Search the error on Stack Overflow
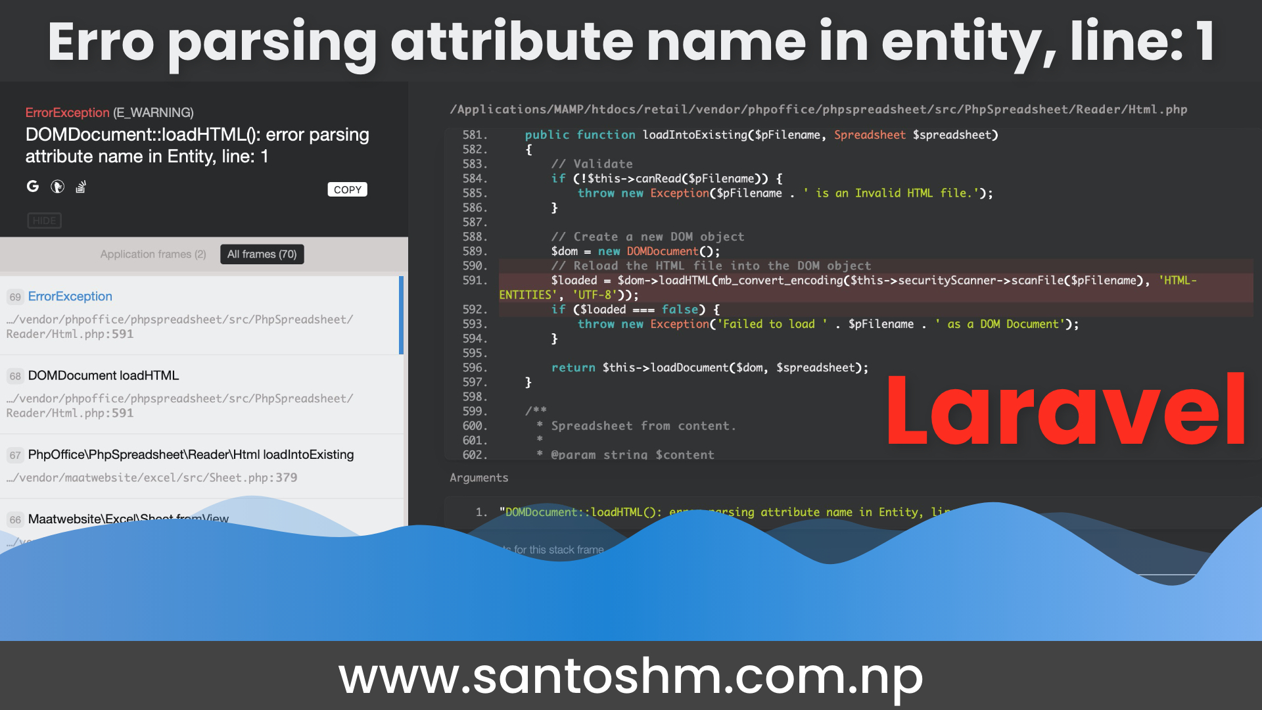Viewport: 1262px width, 710px height. (80, 187)
